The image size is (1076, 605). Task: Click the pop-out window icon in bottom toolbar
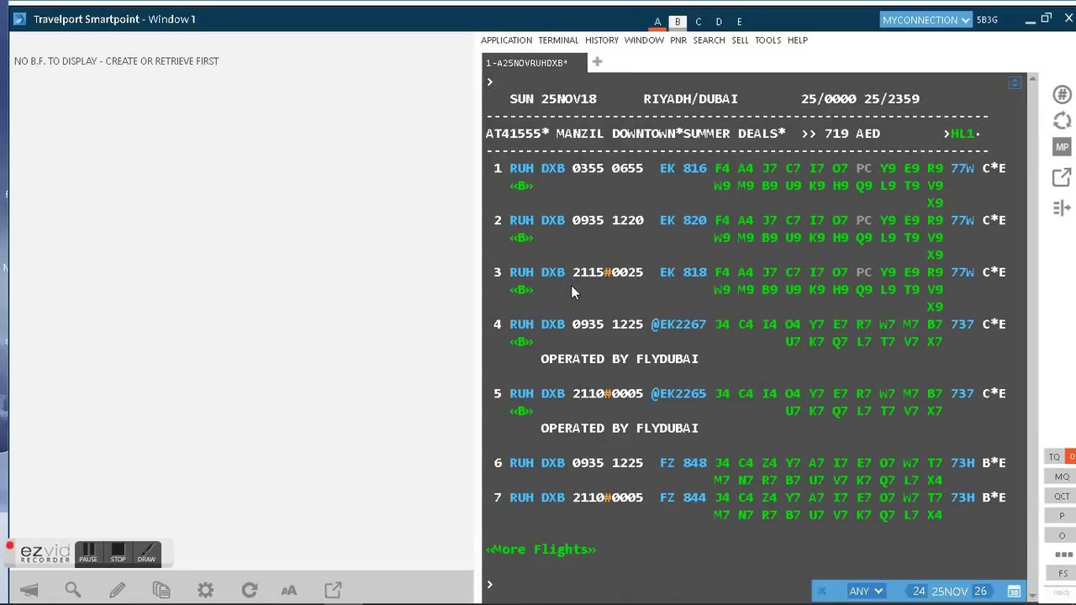[x=333, y=590]
